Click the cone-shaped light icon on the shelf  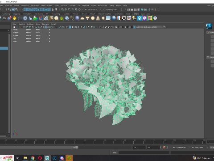point(98,18)
